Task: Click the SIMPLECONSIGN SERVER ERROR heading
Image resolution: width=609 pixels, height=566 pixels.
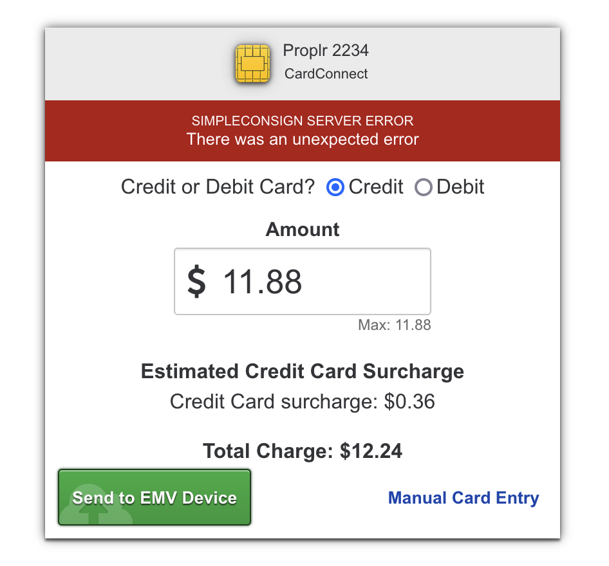Action: pyautogui.click(x=303, y=121)
